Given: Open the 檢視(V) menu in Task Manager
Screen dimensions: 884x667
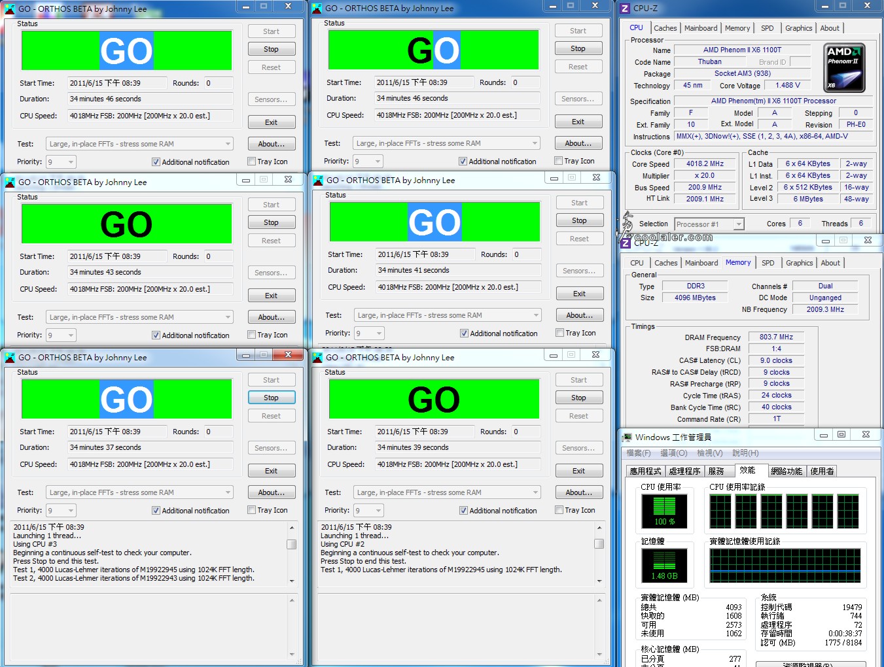Looking at the screenshot, I should 710,453.
